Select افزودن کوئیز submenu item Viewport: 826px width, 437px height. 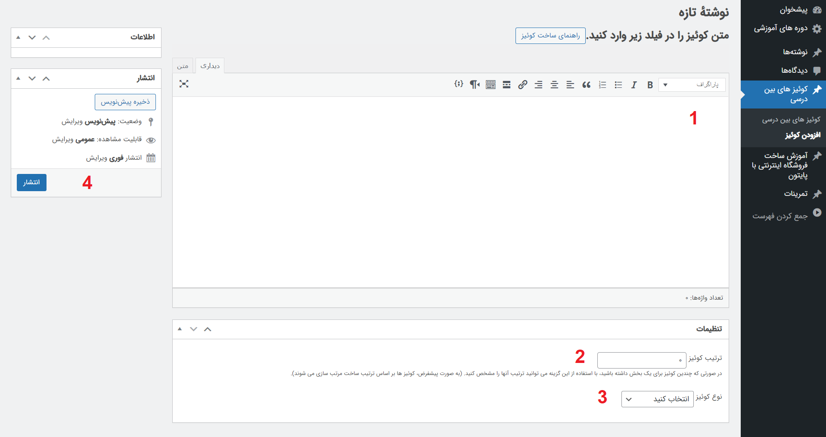803,135
